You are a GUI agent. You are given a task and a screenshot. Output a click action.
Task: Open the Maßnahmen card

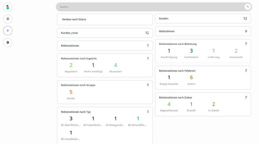tap(203, 31)
